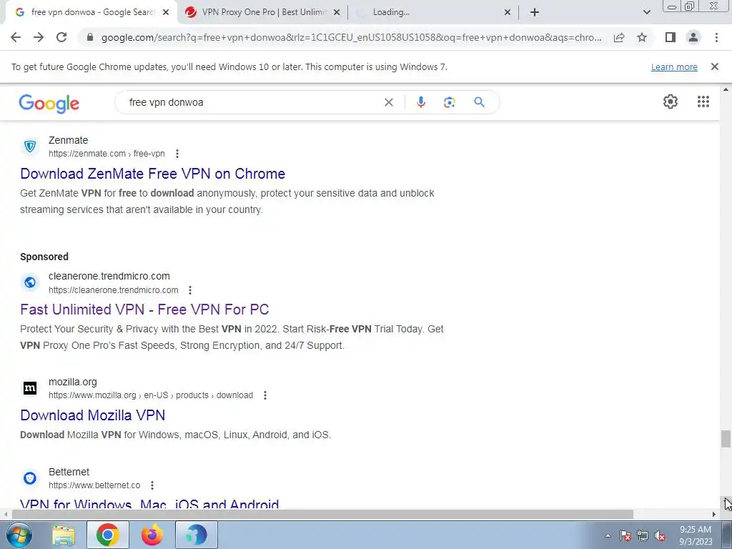Click the https://zenmate.com › free-vpn URL text
This screenshot has height=549, width=732.
(107, 154)
